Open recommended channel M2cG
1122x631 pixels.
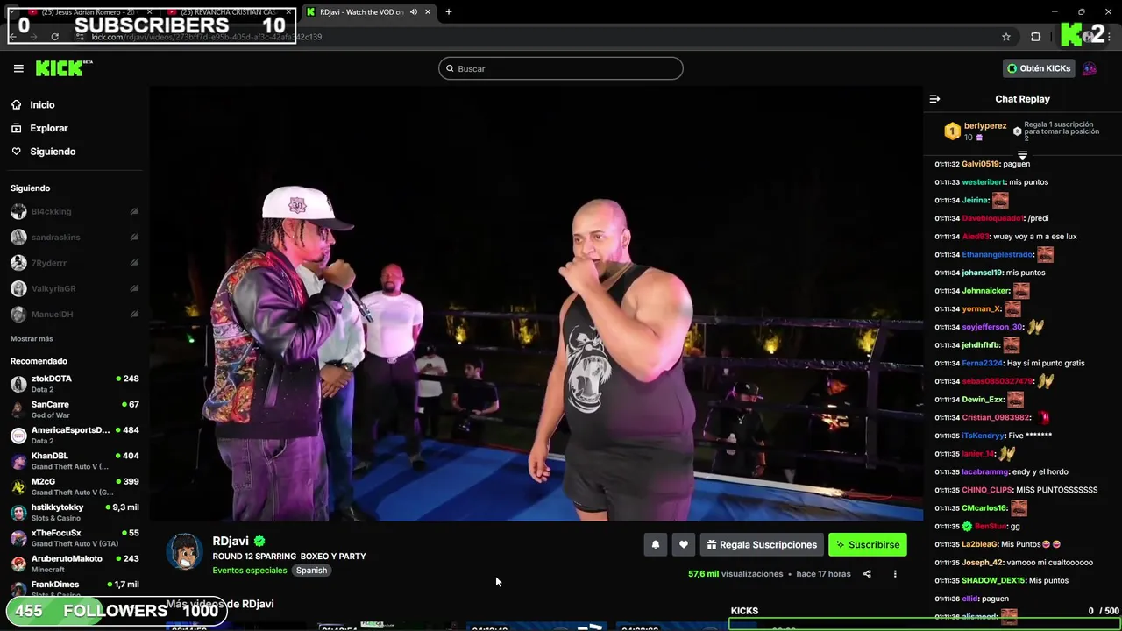[75, 486]
